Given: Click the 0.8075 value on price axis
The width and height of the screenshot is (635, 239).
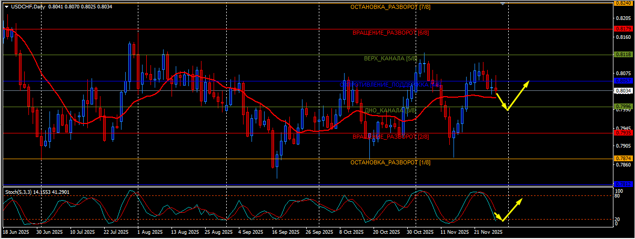Looking at the screenshot, I should 623,74.
